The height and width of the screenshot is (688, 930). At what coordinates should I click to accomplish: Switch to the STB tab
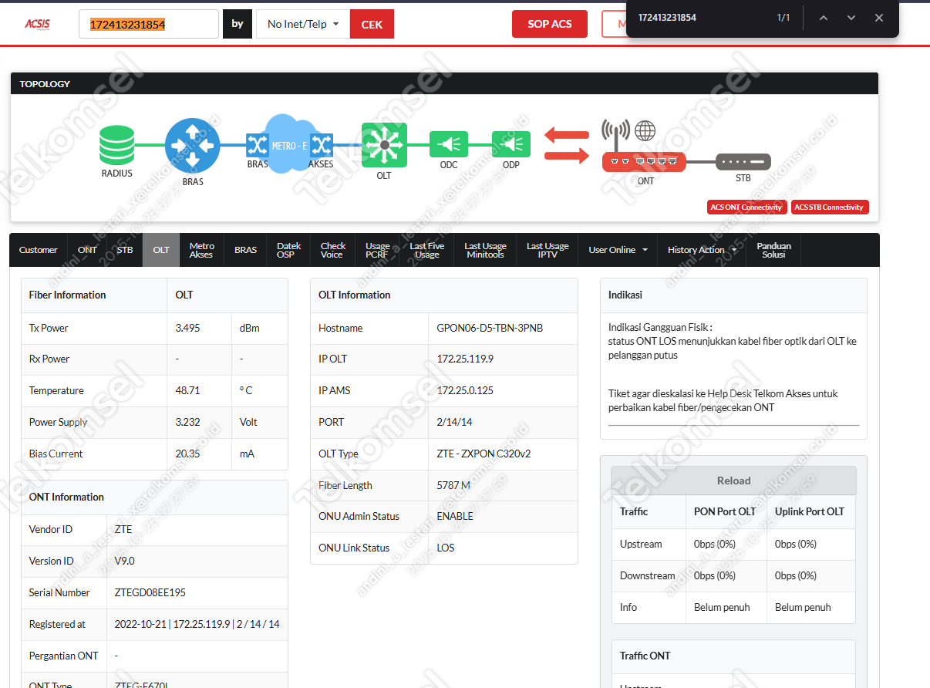click(x=125, y=250)
